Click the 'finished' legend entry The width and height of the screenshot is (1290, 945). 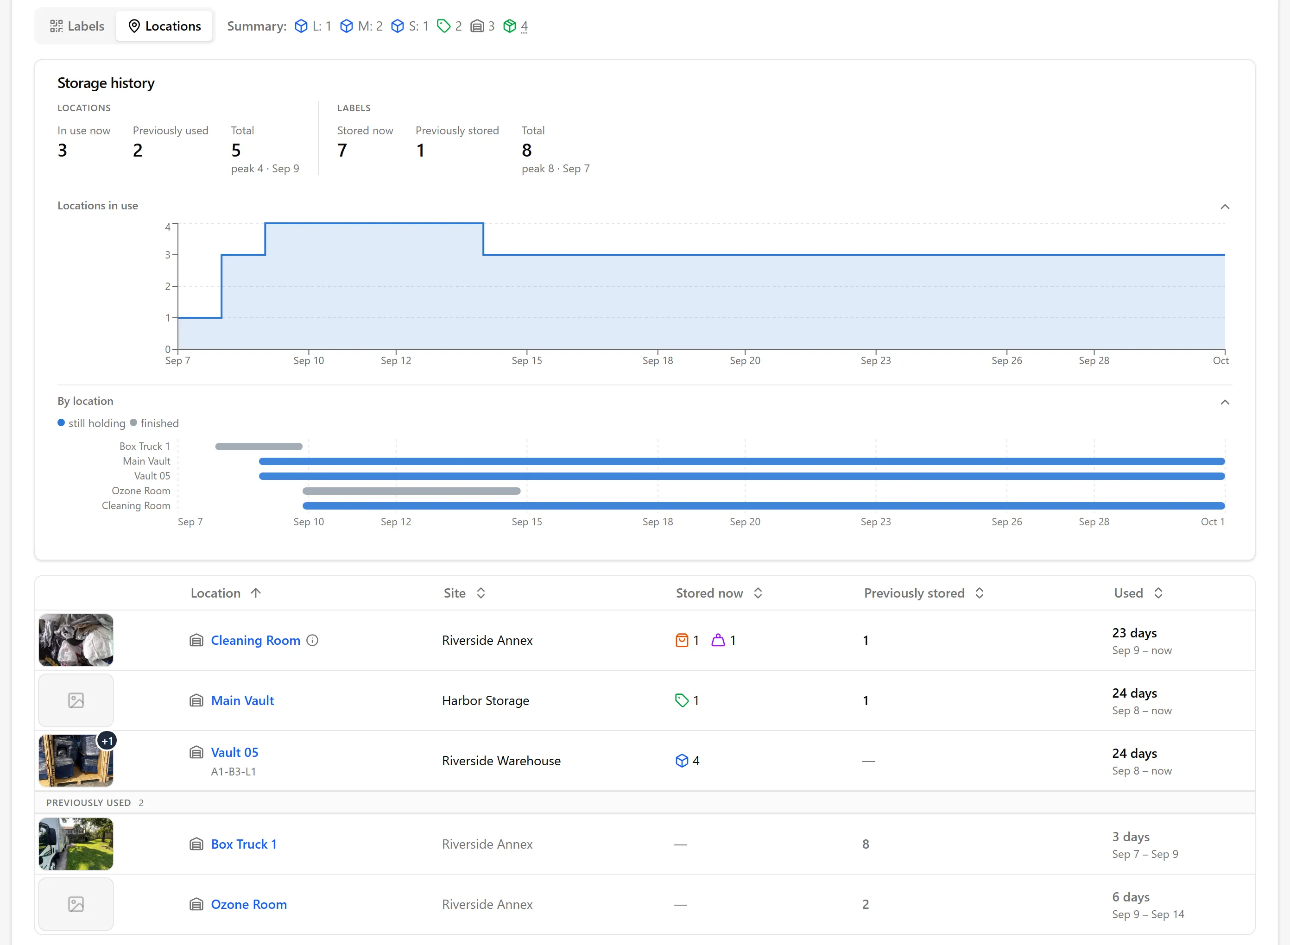(x=154, y=423)
